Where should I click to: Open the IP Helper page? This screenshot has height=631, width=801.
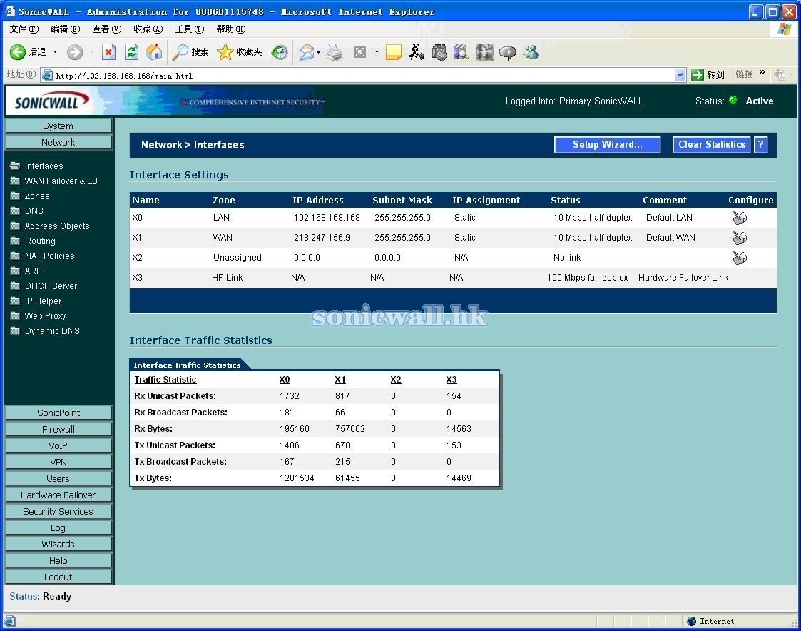pos(43,301)
